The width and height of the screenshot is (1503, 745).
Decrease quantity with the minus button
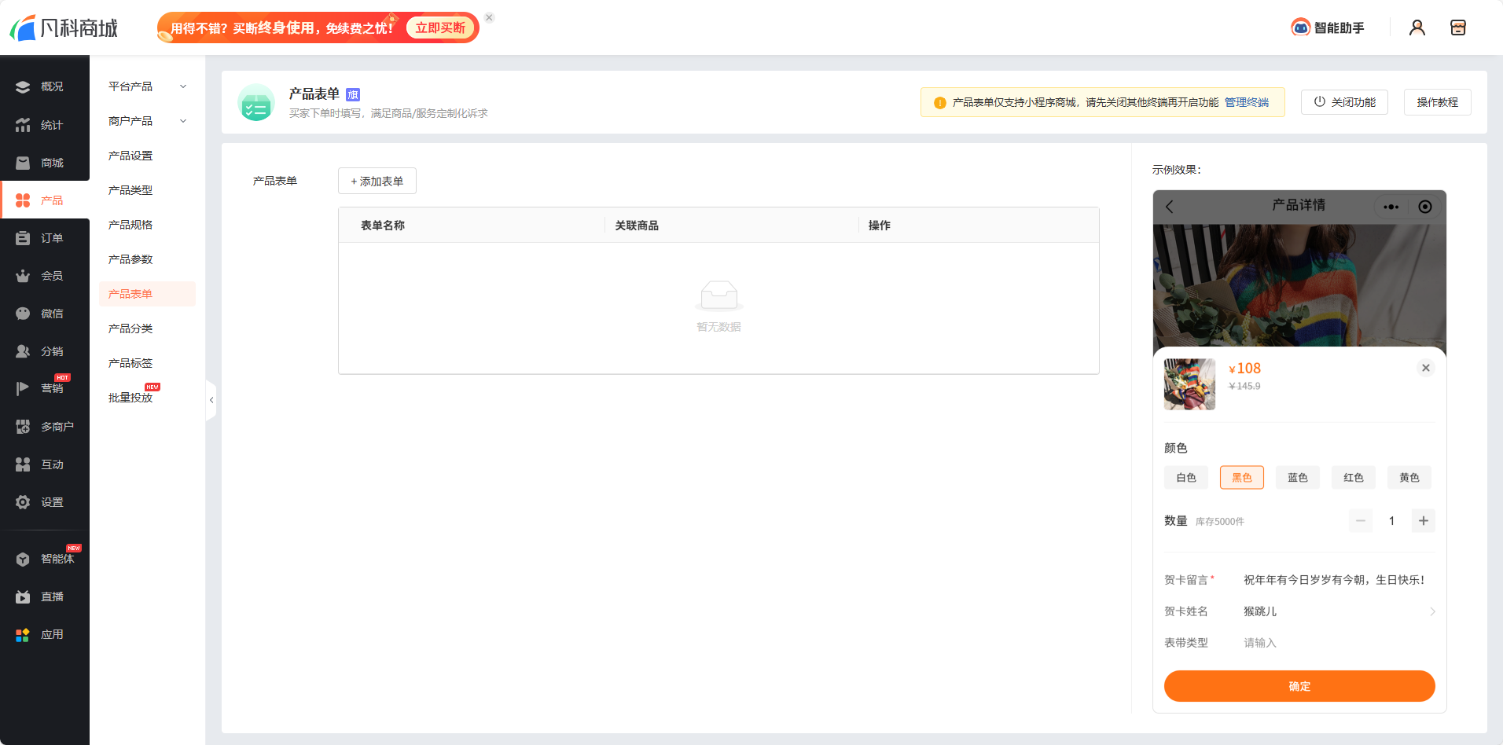pos(1361,521)
